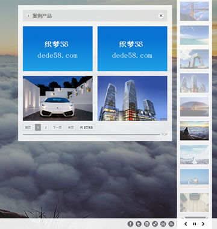Go to 首页 in pagination
Viewport: 217px width, 229px height.
(x=28, y=127)
